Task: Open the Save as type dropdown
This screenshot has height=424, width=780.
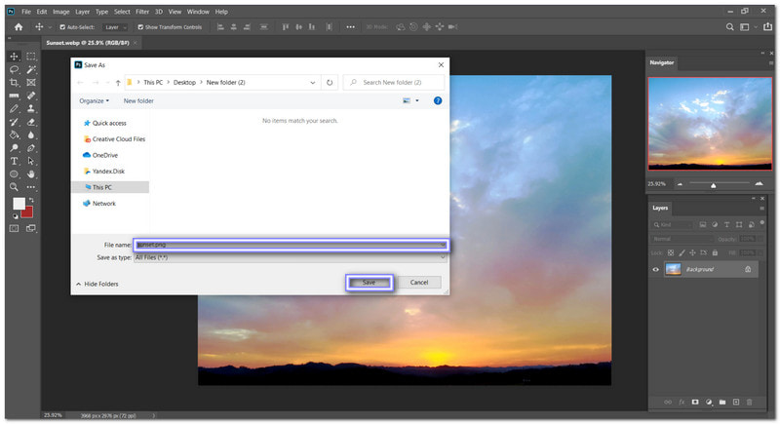Action: coord(290,257)
